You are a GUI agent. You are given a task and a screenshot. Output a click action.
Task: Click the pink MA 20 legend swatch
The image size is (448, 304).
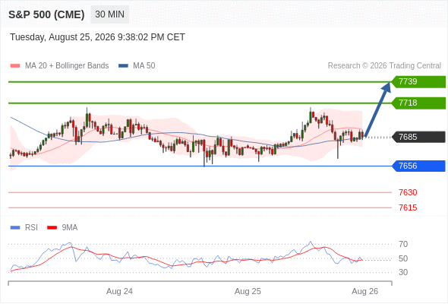coord(15,66)
